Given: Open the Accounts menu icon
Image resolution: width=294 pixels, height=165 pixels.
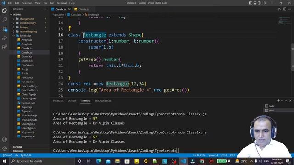Looking at the screenshot, I should pos(5,139).
